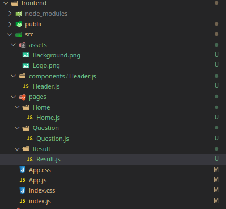Click the M git status on index.js

coord(216,200)
